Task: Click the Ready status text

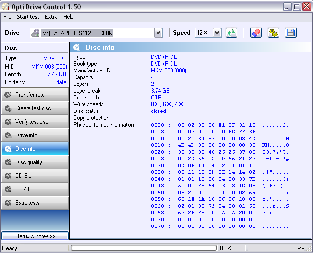Action: click(x=10, y=248)
